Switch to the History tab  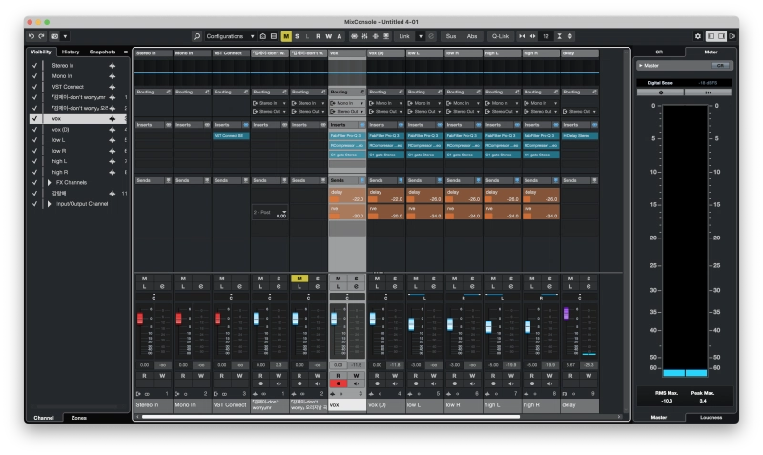pyautogui.click(x=71, y=52)
